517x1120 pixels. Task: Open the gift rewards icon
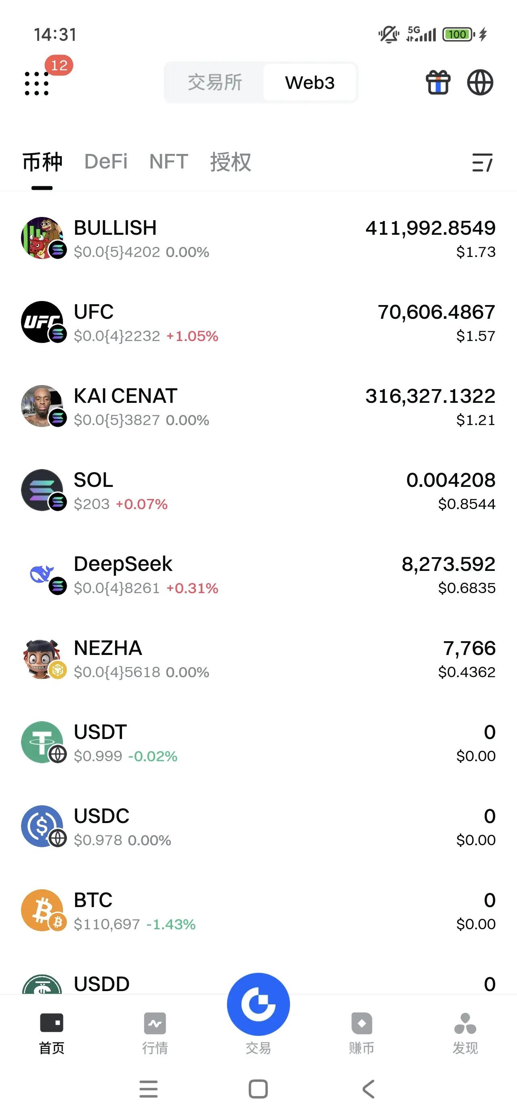438,82
